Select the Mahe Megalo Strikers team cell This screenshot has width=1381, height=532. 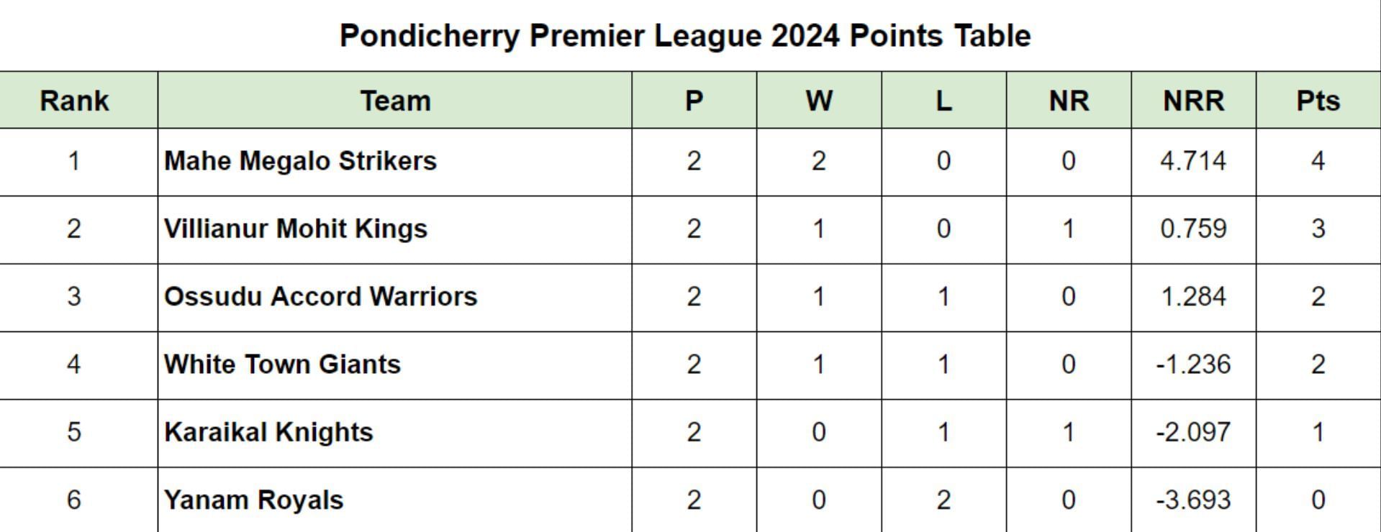click(x=300, y=161)
